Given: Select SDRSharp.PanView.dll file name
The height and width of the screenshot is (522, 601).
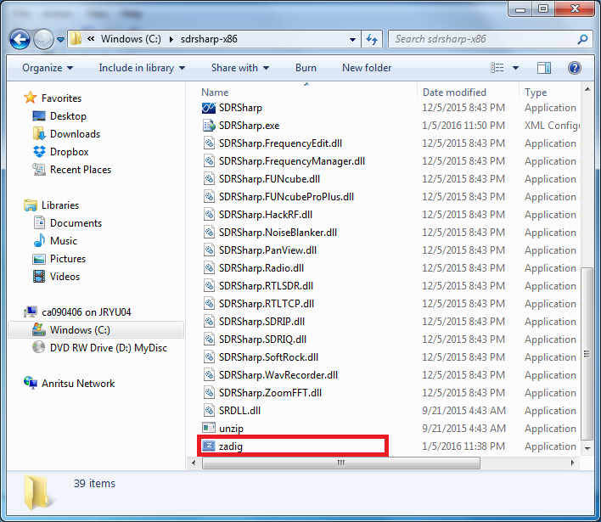Looking at the screenshot, I should 267,250.
